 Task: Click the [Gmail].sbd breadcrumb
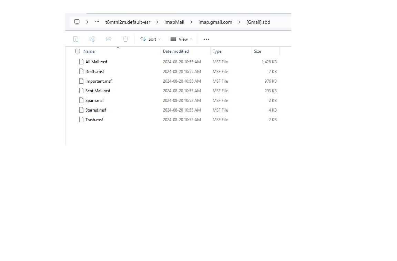pos(258,22)
